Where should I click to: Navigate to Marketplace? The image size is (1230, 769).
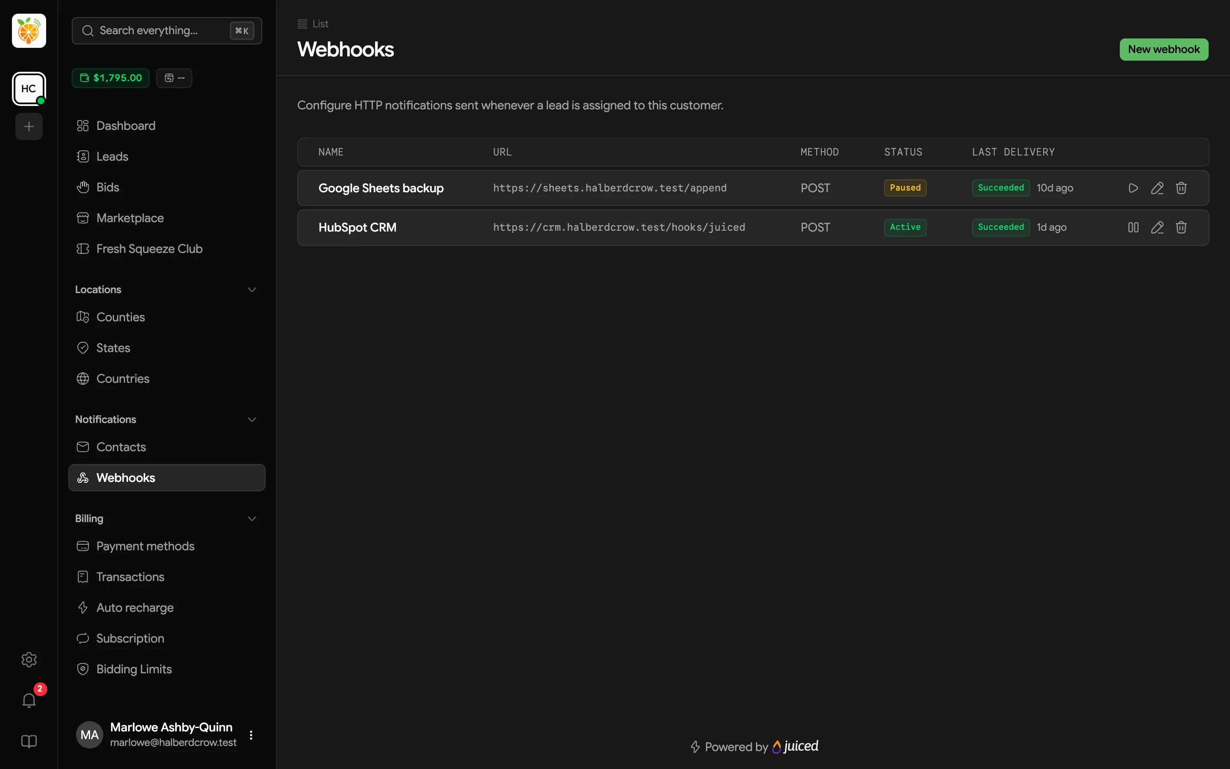coord(167,218)
